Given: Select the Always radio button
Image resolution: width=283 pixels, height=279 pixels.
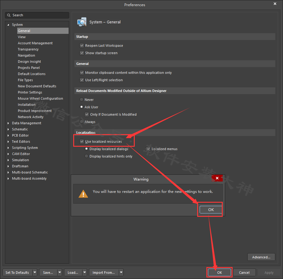Looking at the screenshot, I should click(x=82, y=122).
